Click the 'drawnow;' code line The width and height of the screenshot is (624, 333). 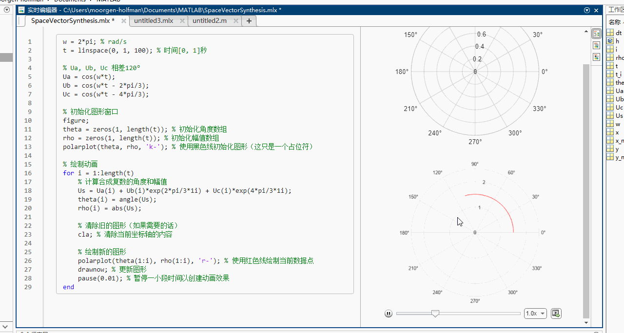tap(93, 270)
